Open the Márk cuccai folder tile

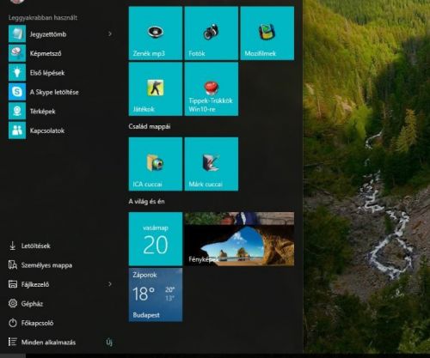pos(212,164)
